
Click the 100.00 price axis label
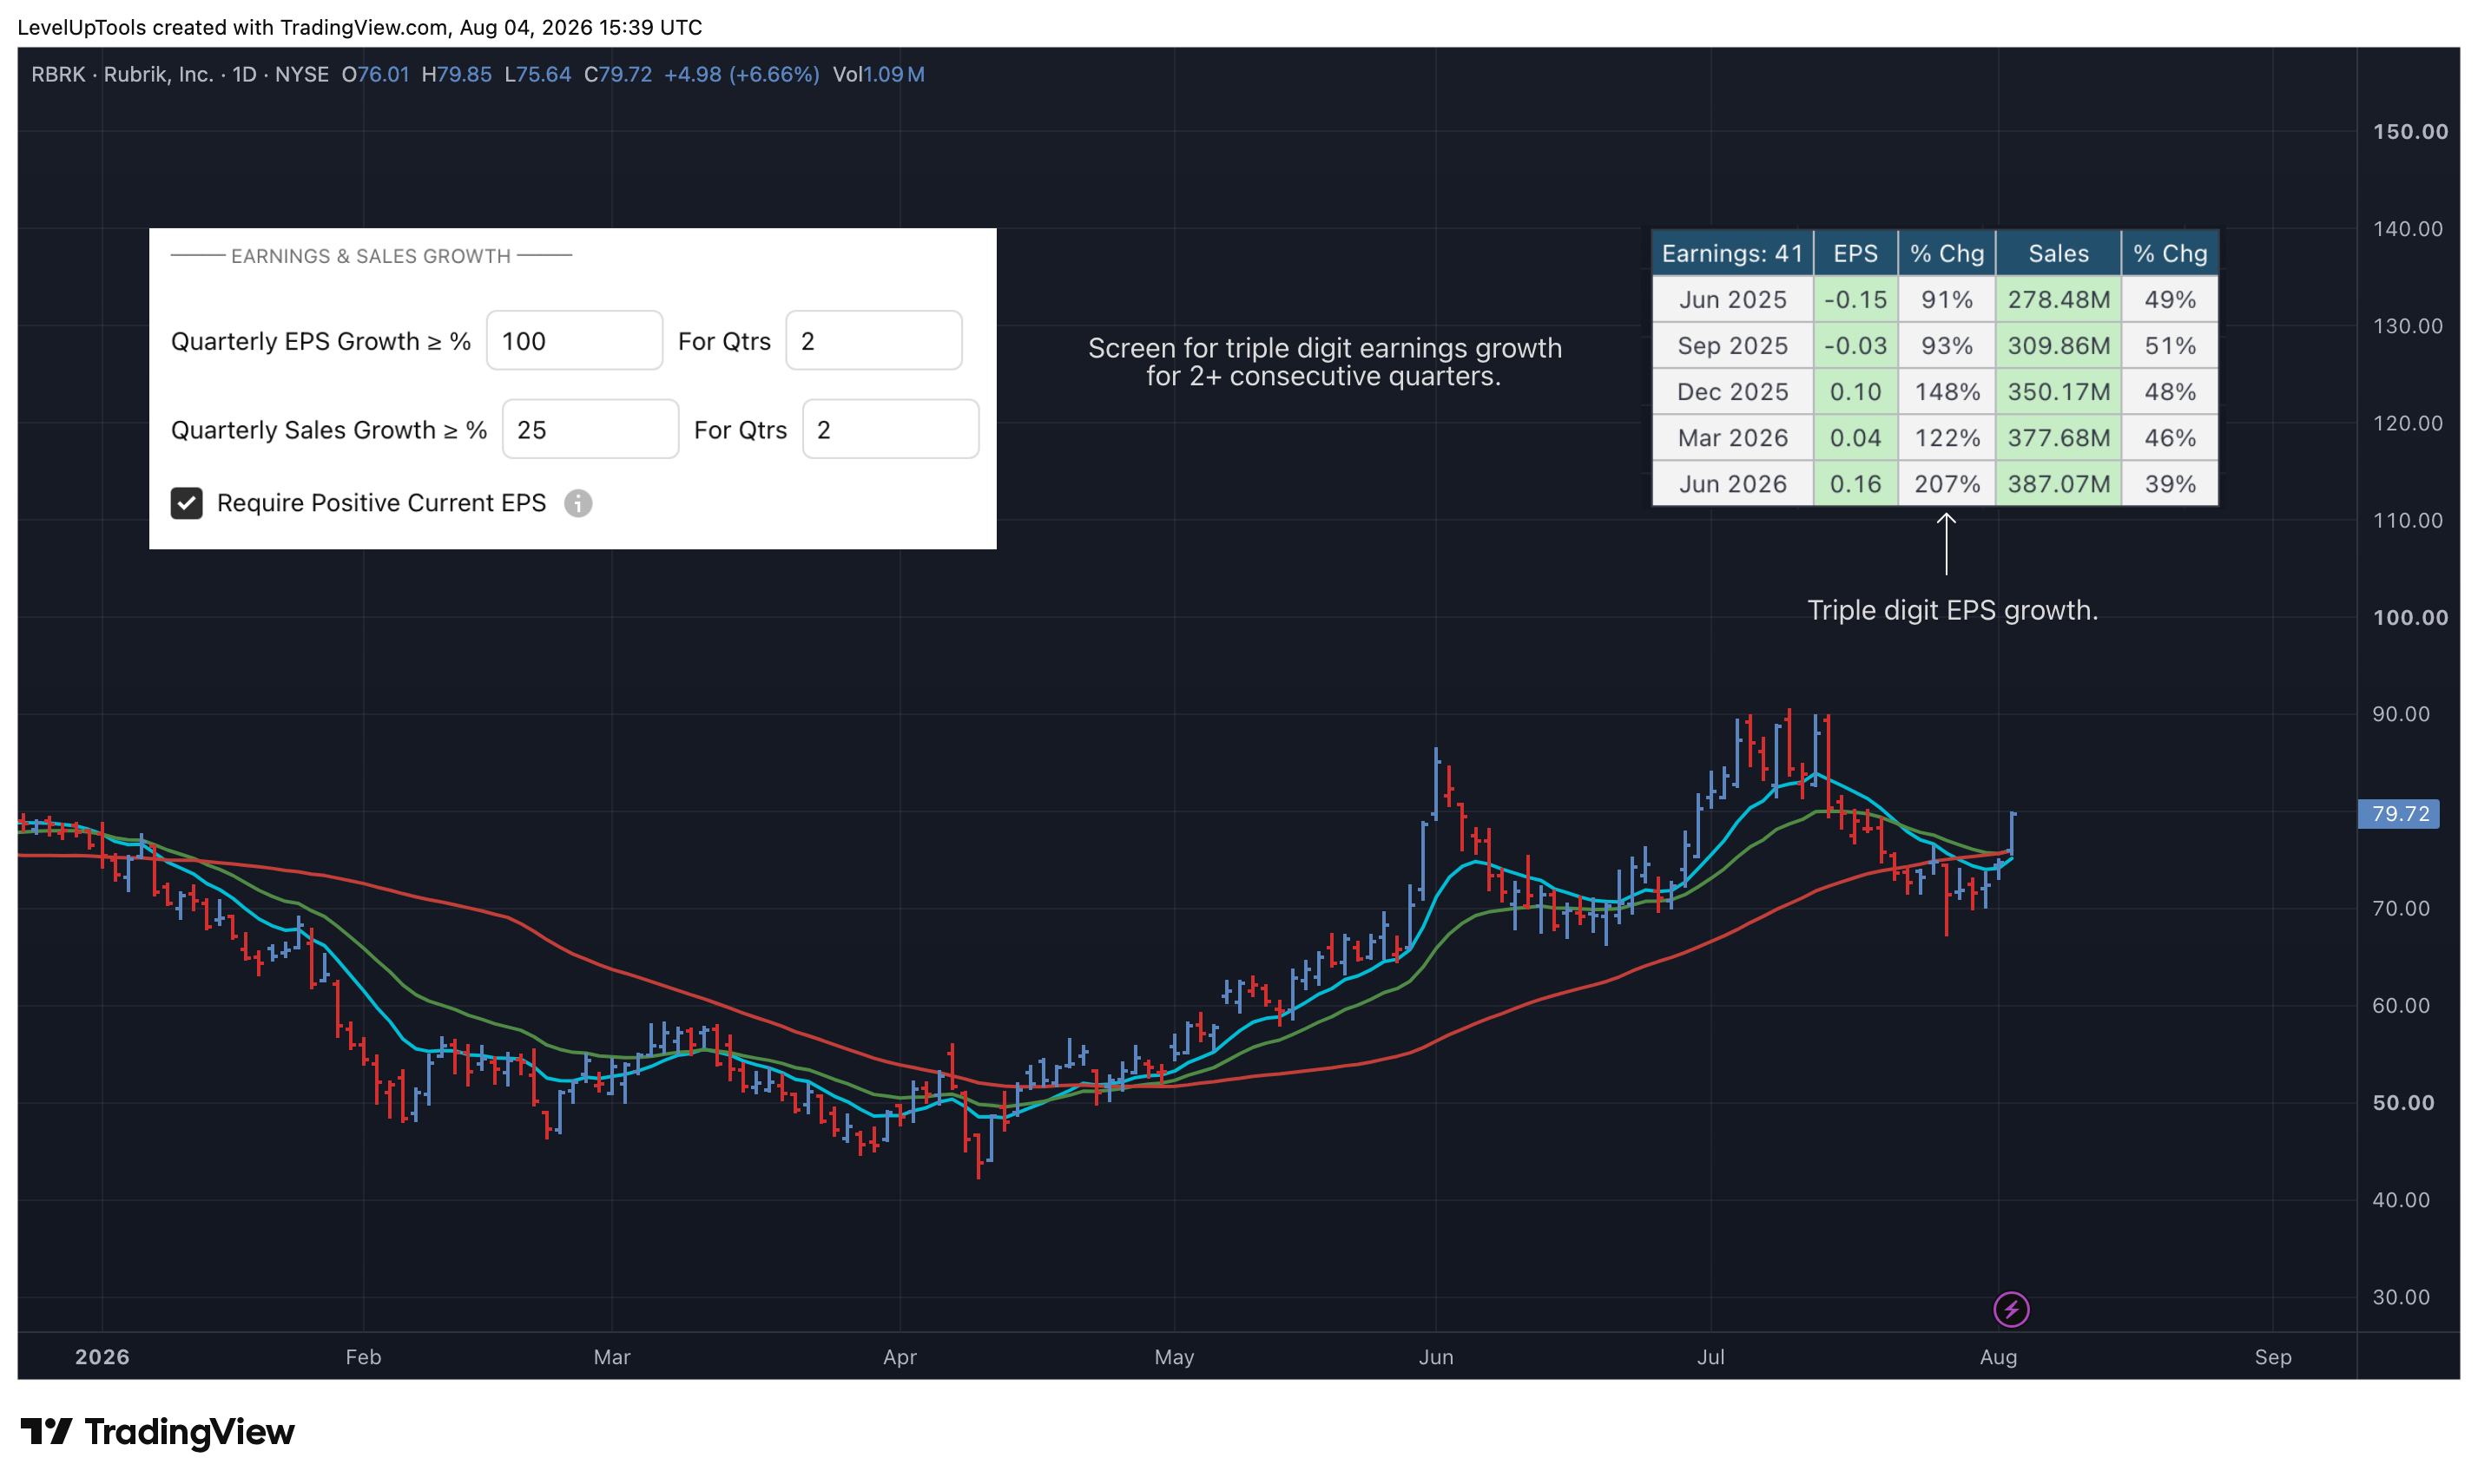click(2410, 618)
